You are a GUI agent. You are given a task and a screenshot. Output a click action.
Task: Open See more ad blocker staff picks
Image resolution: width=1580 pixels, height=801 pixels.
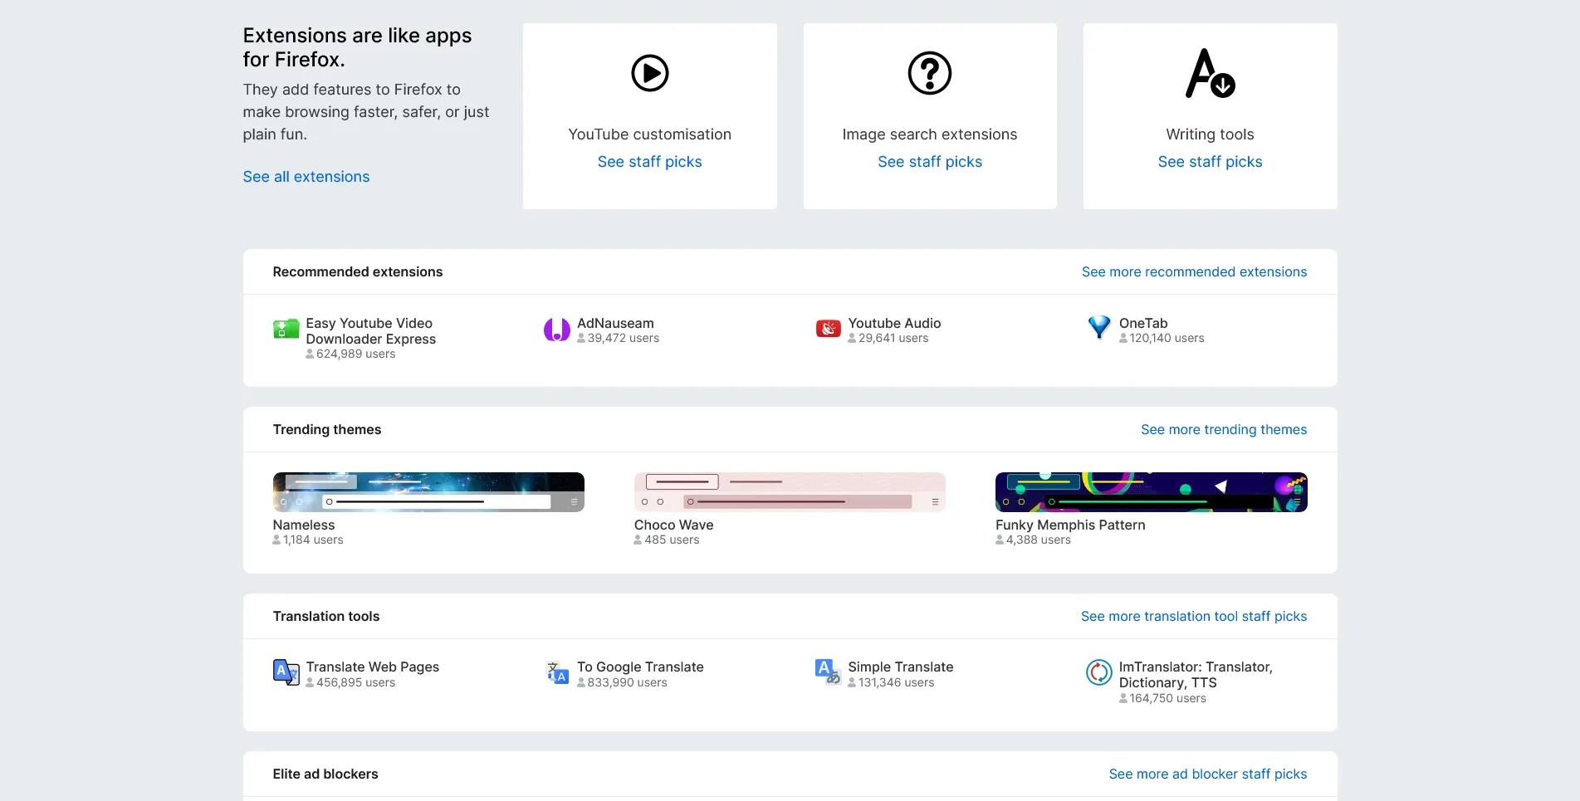1207,773
